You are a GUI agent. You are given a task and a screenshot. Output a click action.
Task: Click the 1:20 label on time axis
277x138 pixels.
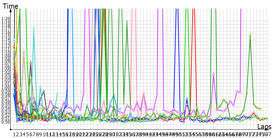pyautogui.click(x=6, y=18)
